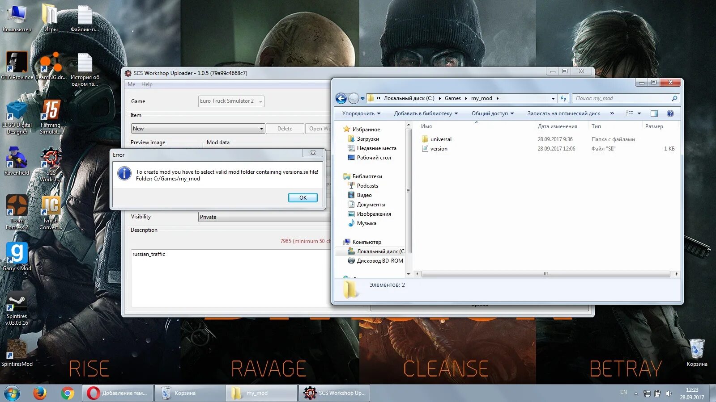Click the Delete button in the Uploader
Screen dimensions: 716x402
coord(285,129)
